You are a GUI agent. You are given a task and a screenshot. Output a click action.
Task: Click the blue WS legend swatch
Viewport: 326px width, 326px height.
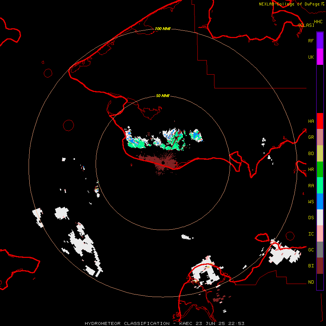(320, 201)
